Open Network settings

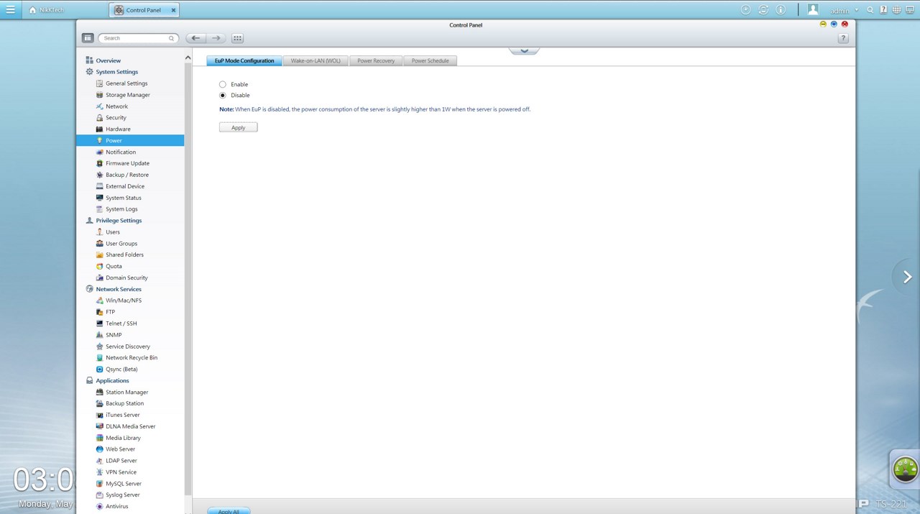(116, 106)
